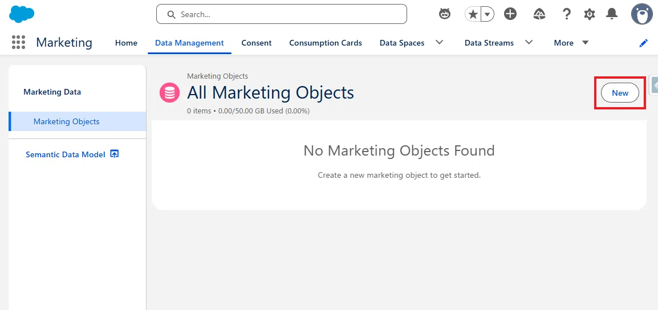The width and height of the screenshot is (658, 310).
Task: Click the 0 items storage usage text
Action: (x=249, y=111)
